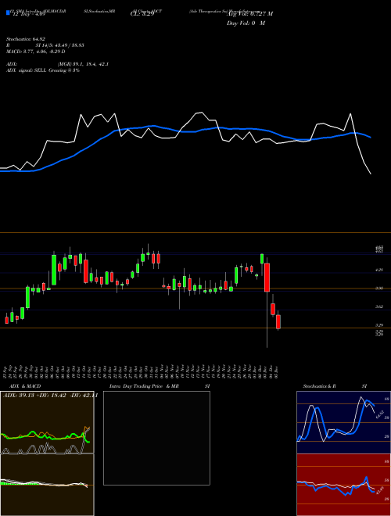391x516 pixels.
Task: Select the 'Avg Vol: 0.727 M' value
Action: click(x=249, y=14)
